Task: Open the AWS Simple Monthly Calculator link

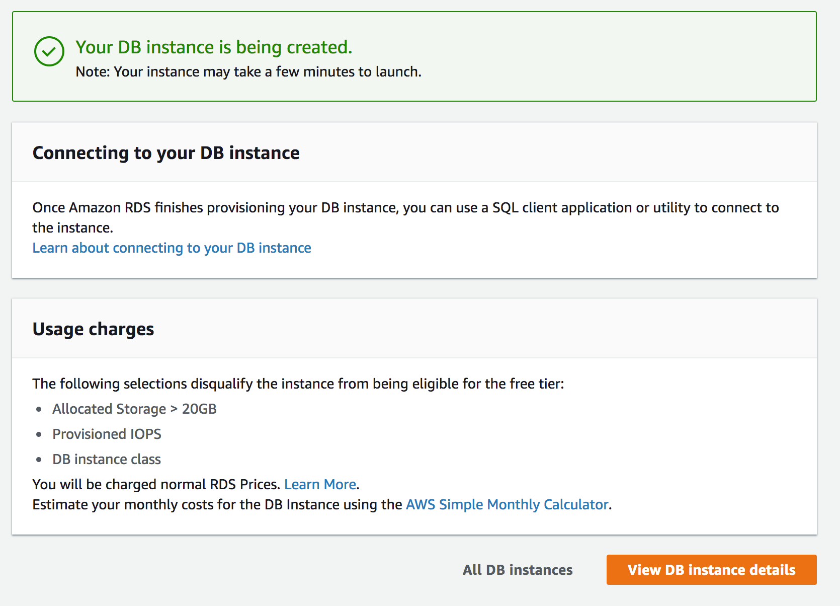Action: pyautogui.click(x=507, y=505)
